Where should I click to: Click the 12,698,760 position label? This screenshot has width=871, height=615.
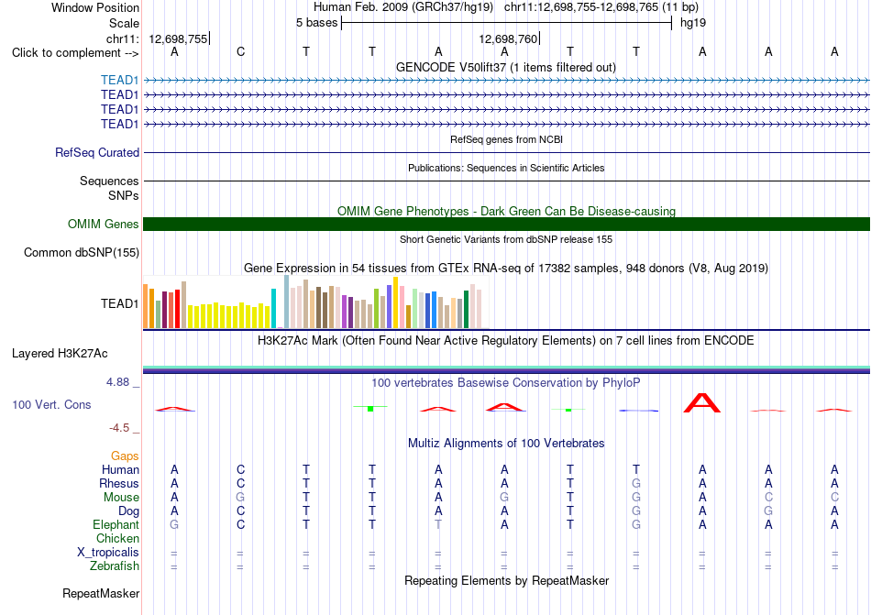click(x=508, y=38)
